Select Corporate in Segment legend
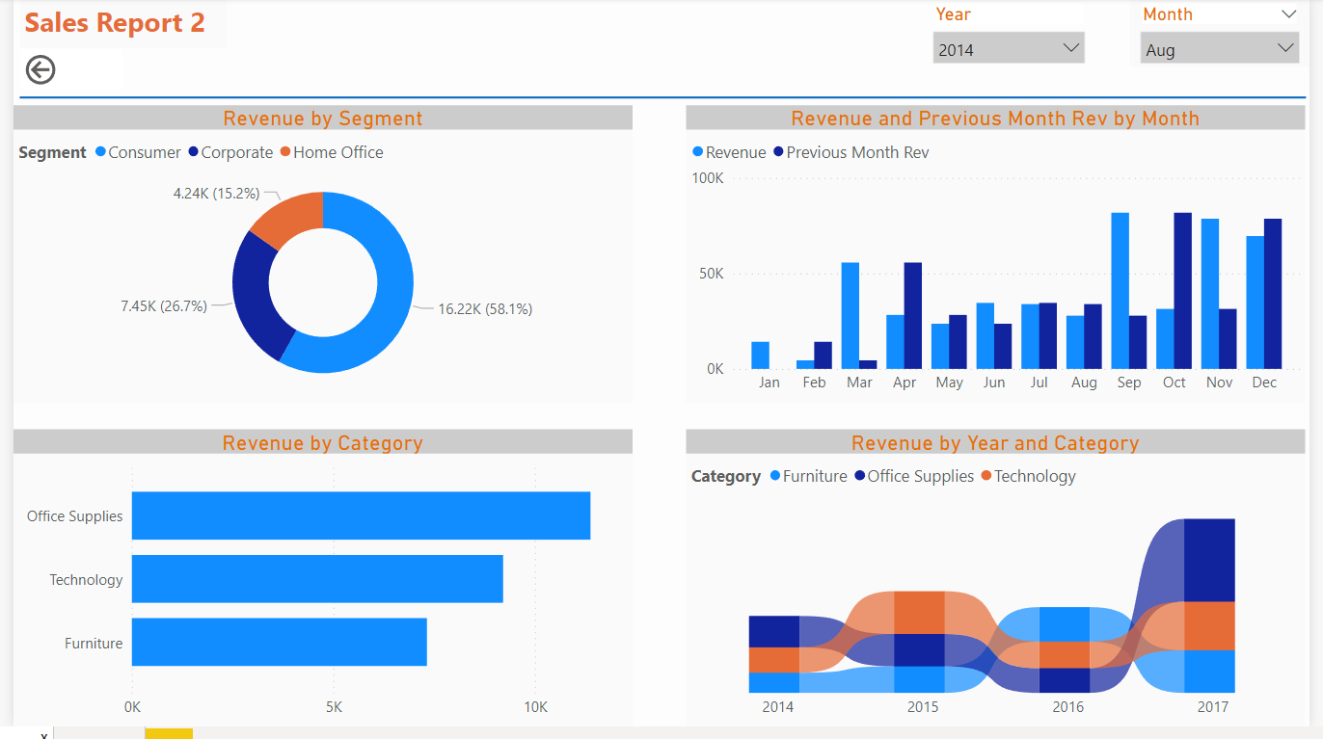This screenshot has width=1323, height=739. (230, 152)
